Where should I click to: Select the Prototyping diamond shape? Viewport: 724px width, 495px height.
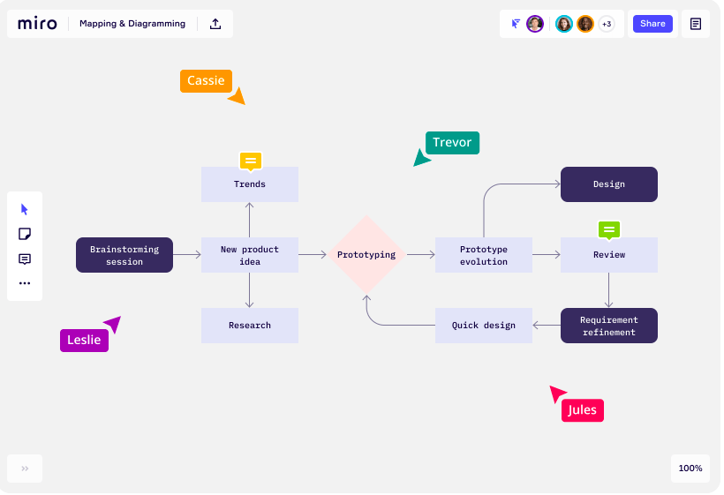tap(368, 256)
